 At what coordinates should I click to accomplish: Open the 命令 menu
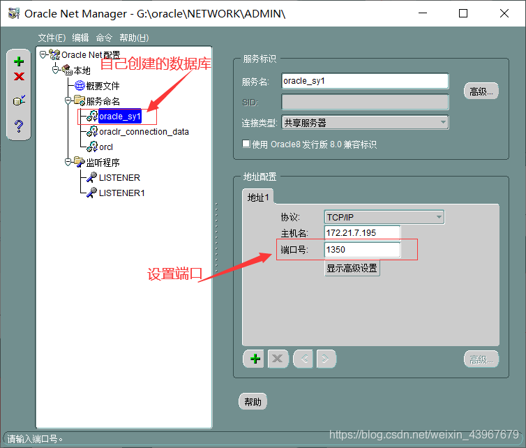click(104, 38)
